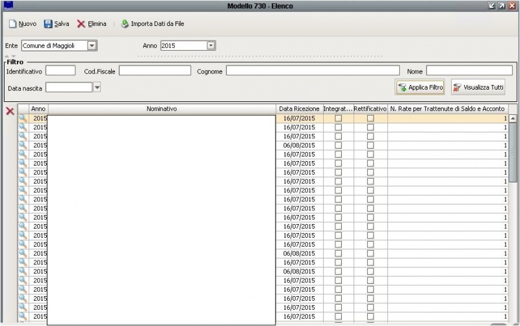The image size is (520, 326).
Task: Click the red X beside table header
Action: (10, 111)
